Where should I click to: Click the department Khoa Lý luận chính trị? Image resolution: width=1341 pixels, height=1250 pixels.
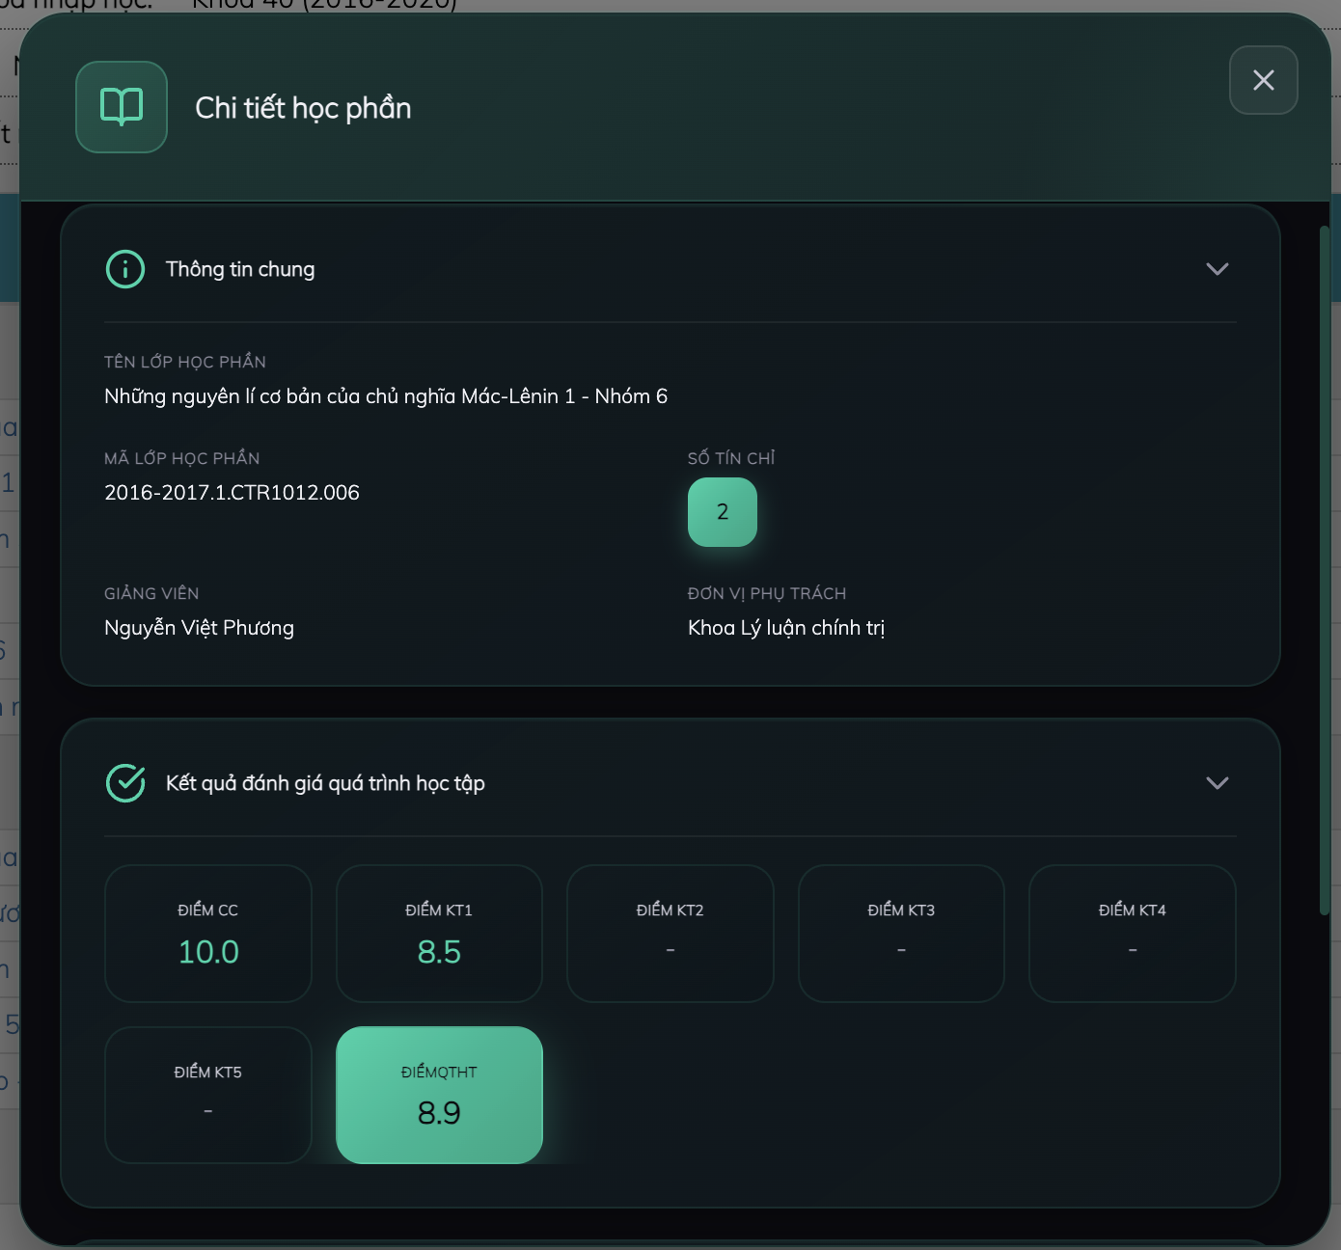pos(785,628)
